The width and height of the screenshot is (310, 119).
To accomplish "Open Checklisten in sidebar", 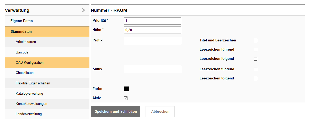I will [x=25, y=73].
